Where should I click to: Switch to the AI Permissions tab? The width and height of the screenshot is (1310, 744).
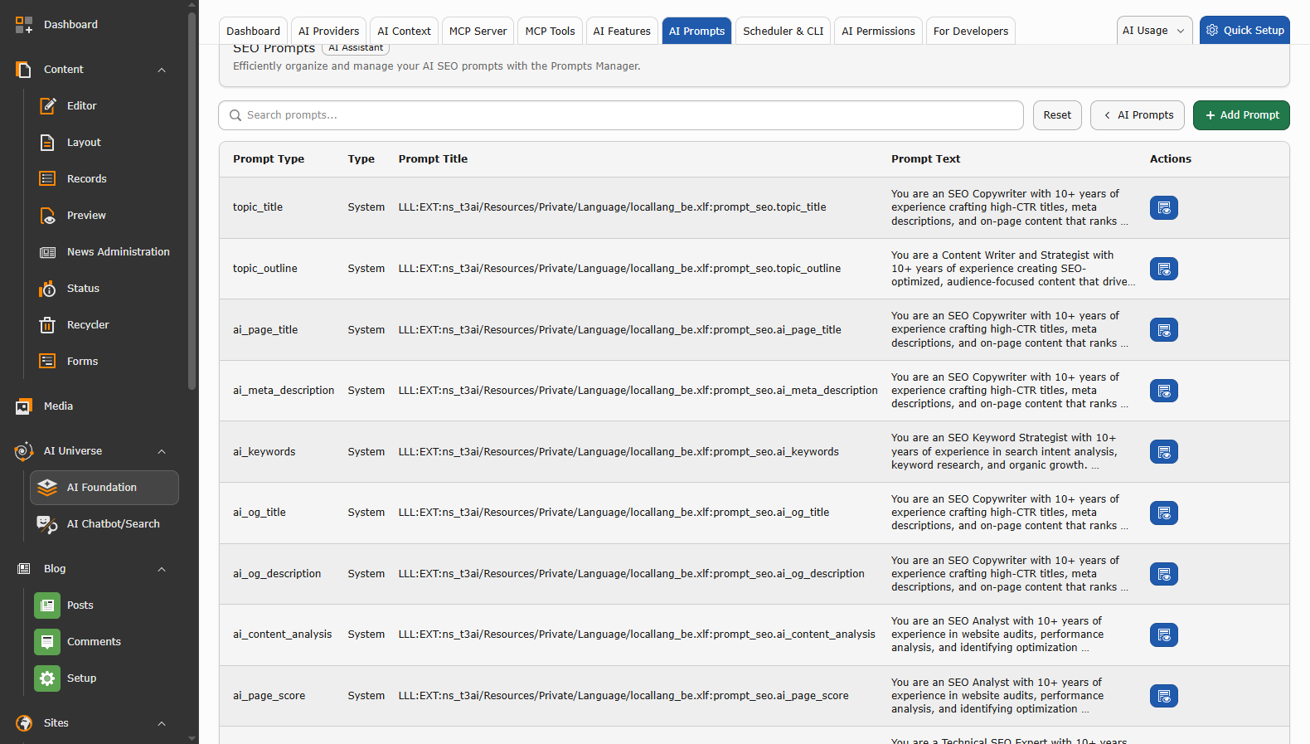tap(879, 32)
